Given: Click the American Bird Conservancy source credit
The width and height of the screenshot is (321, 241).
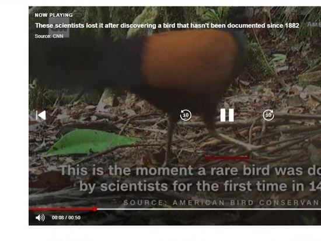Looking at the screenshot, I should 222,202.
